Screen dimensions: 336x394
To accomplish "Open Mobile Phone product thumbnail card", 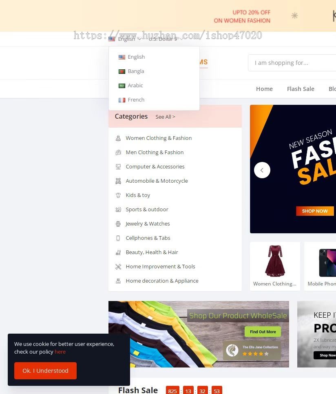I will (320, 266).
